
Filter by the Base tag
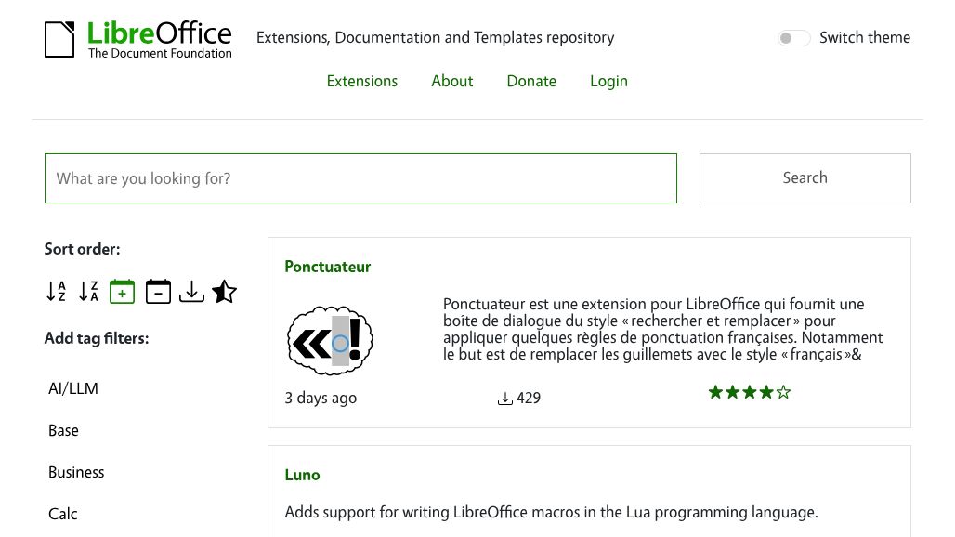click(x=63, y=430)
